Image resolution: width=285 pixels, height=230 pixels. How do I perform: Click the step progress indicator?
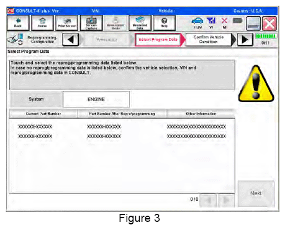(x=266, y=39)
